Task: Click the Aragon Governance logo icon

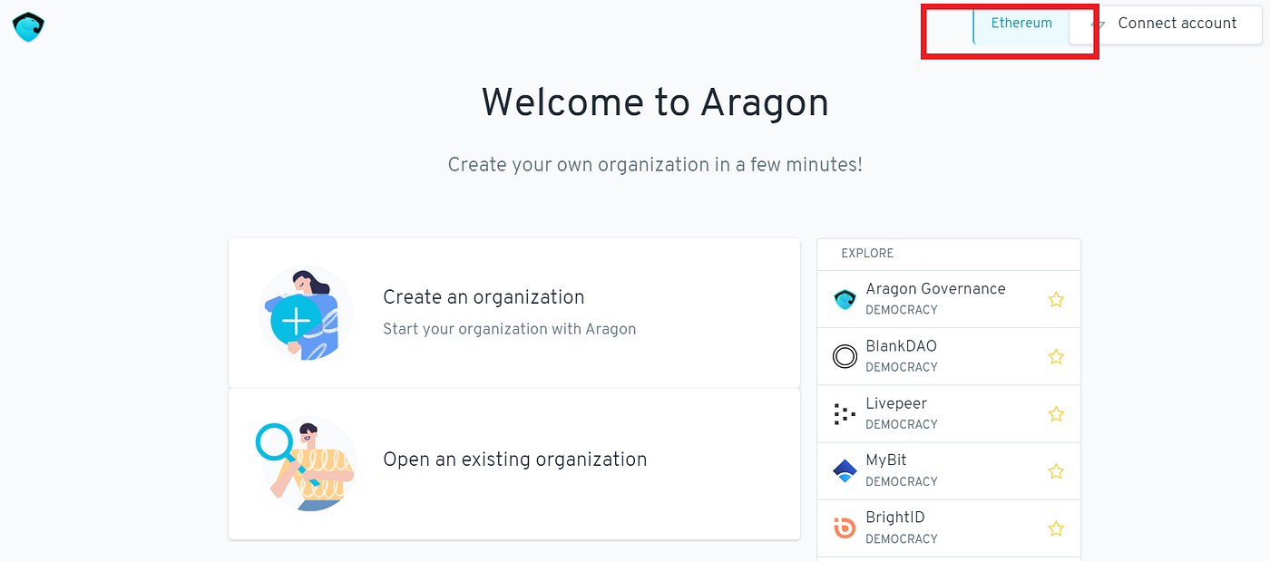Action: [x=845, y=299]
